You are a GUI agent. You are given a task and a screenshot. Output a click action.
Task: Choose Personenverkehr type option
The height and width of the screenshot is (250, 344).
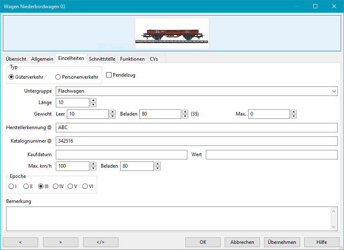tap(58, 77)
